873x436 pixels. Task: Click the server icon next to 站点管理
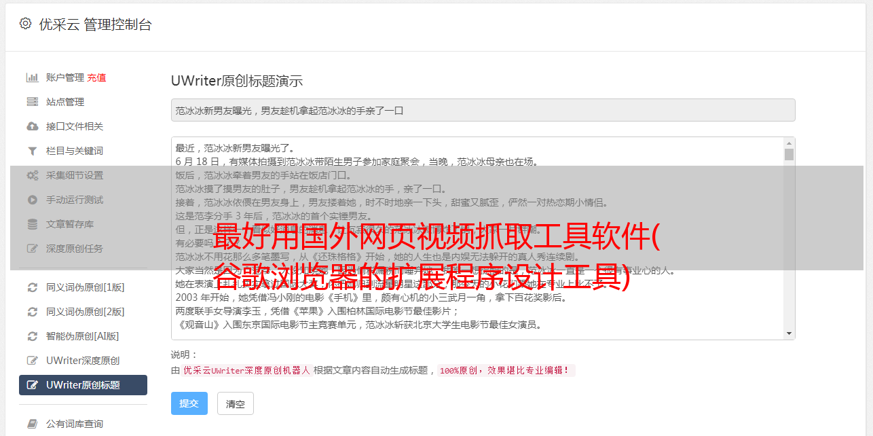tap(32, 102)
